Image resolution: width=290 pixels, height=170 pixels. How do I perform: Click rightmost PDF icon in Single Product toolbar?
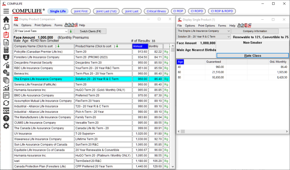click(x=250, y=25)
